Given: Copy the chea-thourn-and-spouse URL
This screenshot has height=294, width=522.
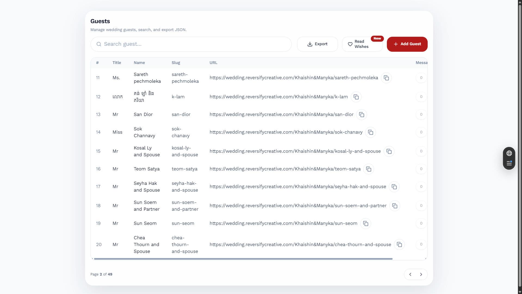Looking at the screenshot, I should [x=399, y=244].
